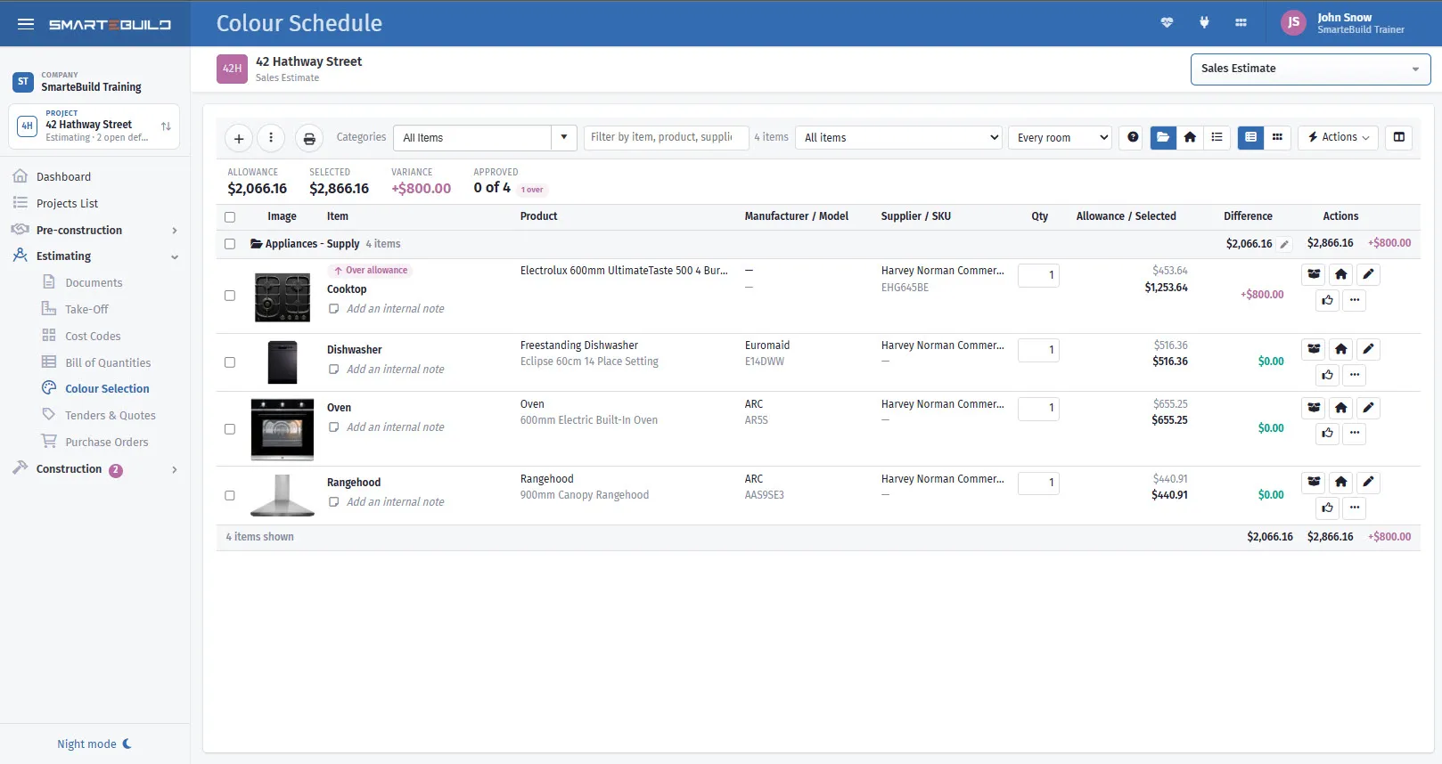Open the All items status filter dropdown

(x=899, y=138)
